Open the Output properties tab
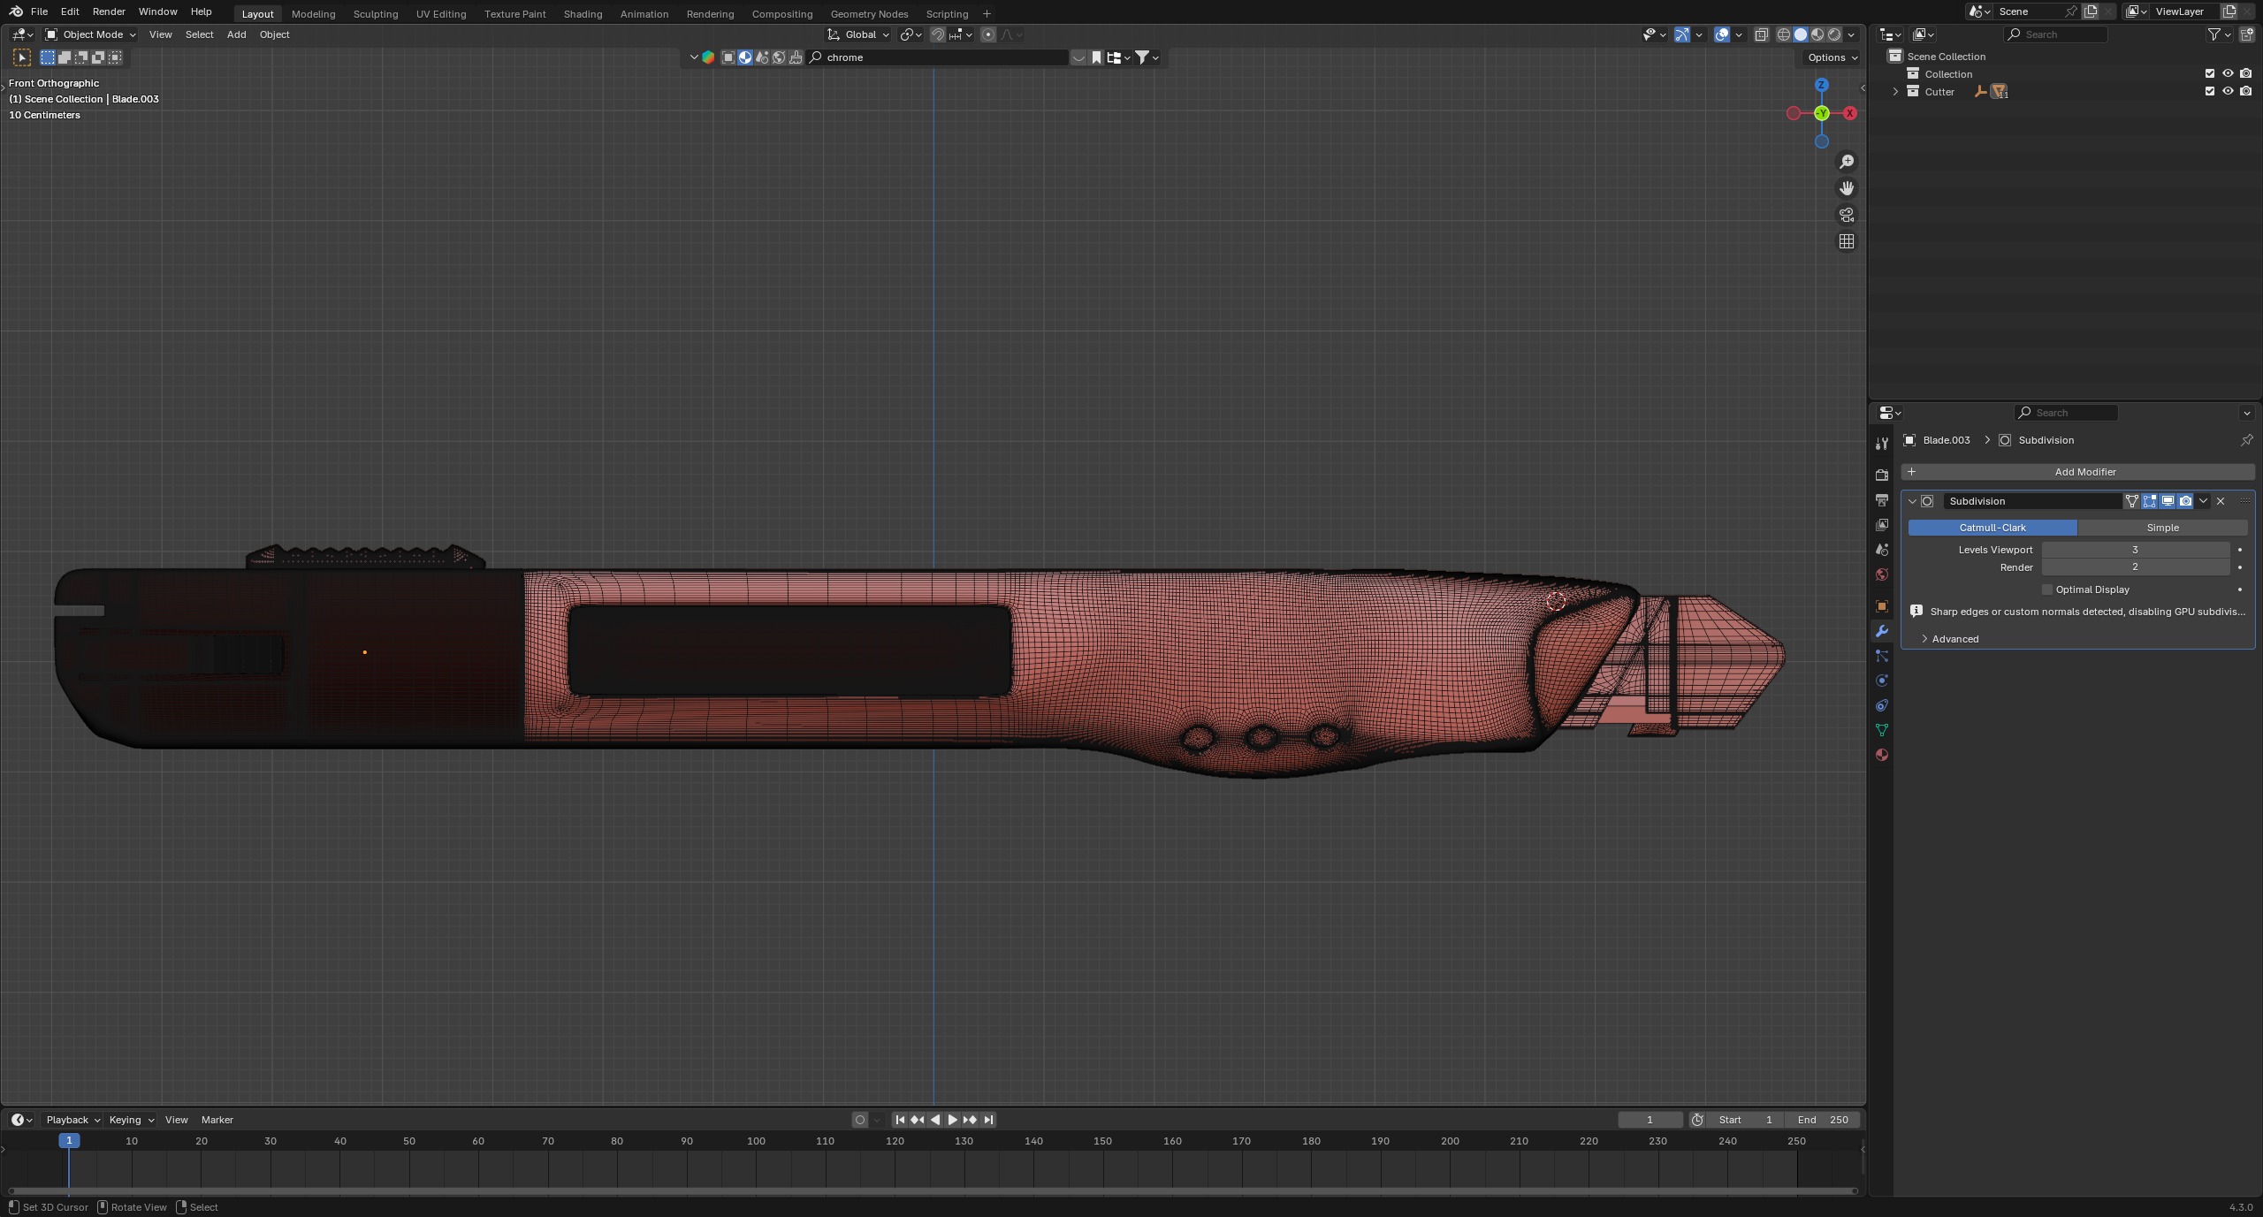The height and width of the screenshot is (1217, 2263). [1881, 500]
